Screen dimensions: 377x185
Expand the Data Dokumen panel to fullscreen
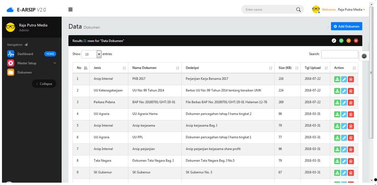(x=334, y=41)
